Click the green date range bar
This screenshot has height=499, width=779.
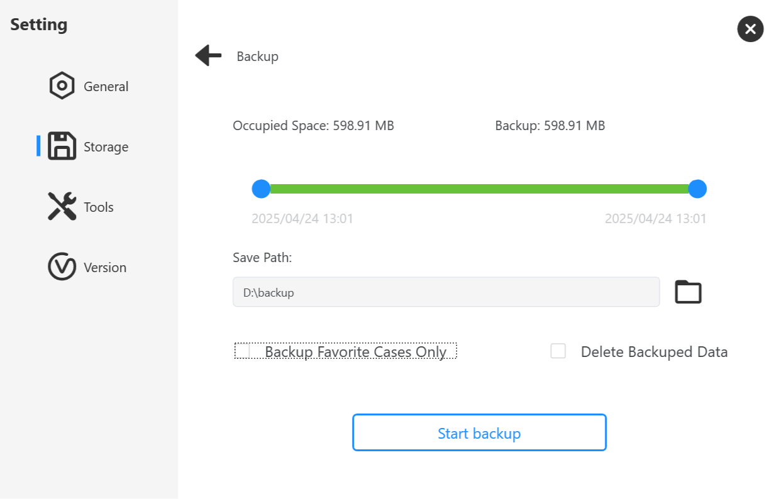tap(479, 189)
